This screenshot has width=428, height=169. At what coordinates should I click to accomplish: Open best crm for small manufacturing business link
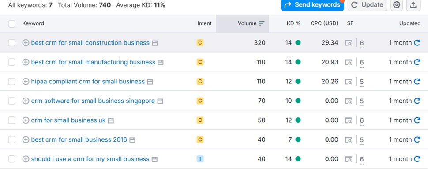[93, 62]
